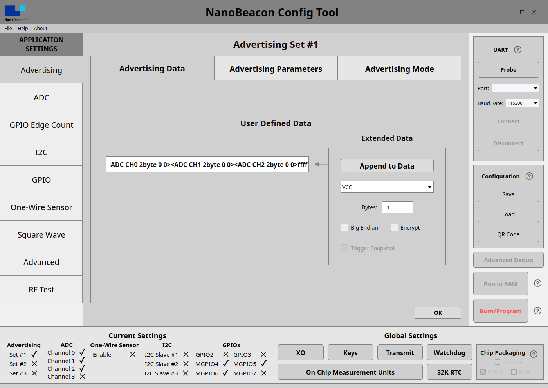Open Transmit global settings
548x388 pixels.
[x=400, y=352]
